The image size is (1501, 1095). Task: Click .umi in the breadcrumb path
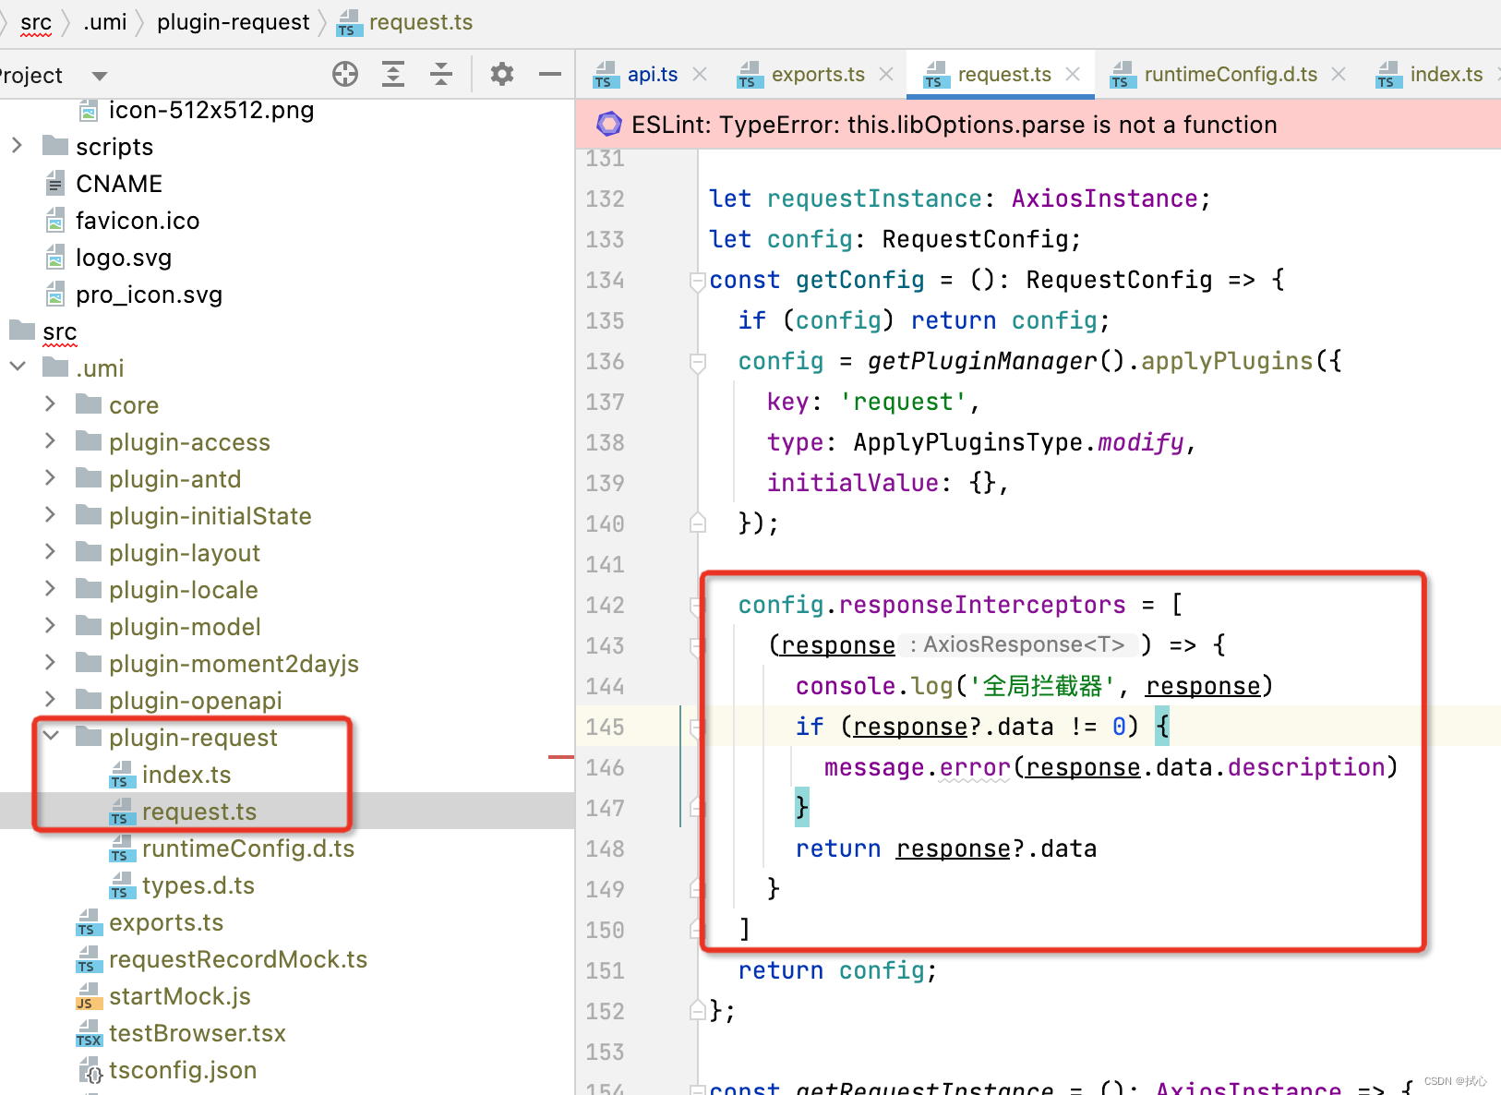(x=105, y=22)
